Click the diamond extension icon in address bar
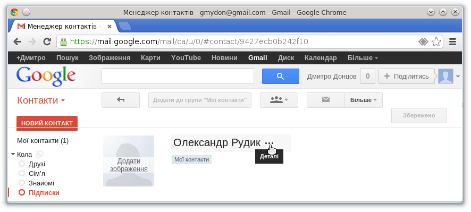The image size is (471, 212). (x=423, y=42)
